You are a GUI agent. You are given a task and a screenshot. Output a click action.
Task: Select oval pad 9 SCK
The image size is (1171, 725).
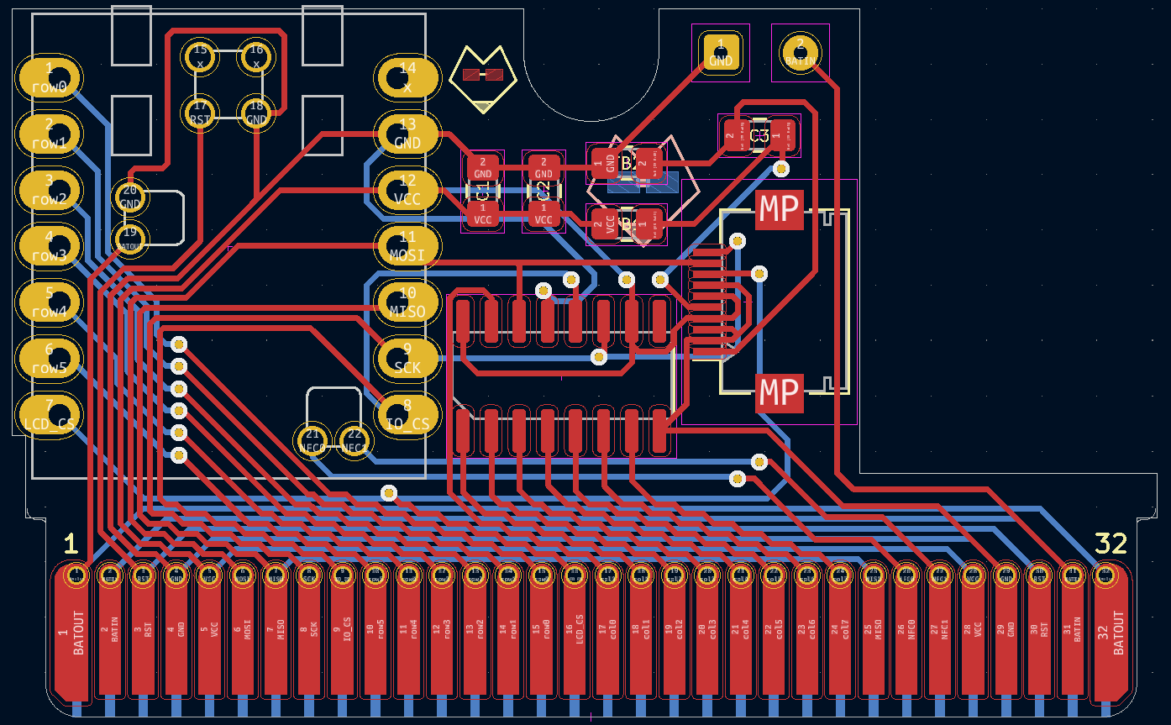click(407, 358)
